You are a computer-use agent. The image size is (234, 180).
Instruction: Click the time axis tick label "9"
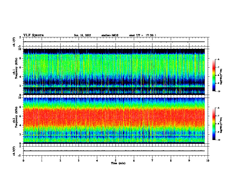189,161
